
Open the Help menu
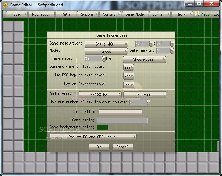point(182,14)
